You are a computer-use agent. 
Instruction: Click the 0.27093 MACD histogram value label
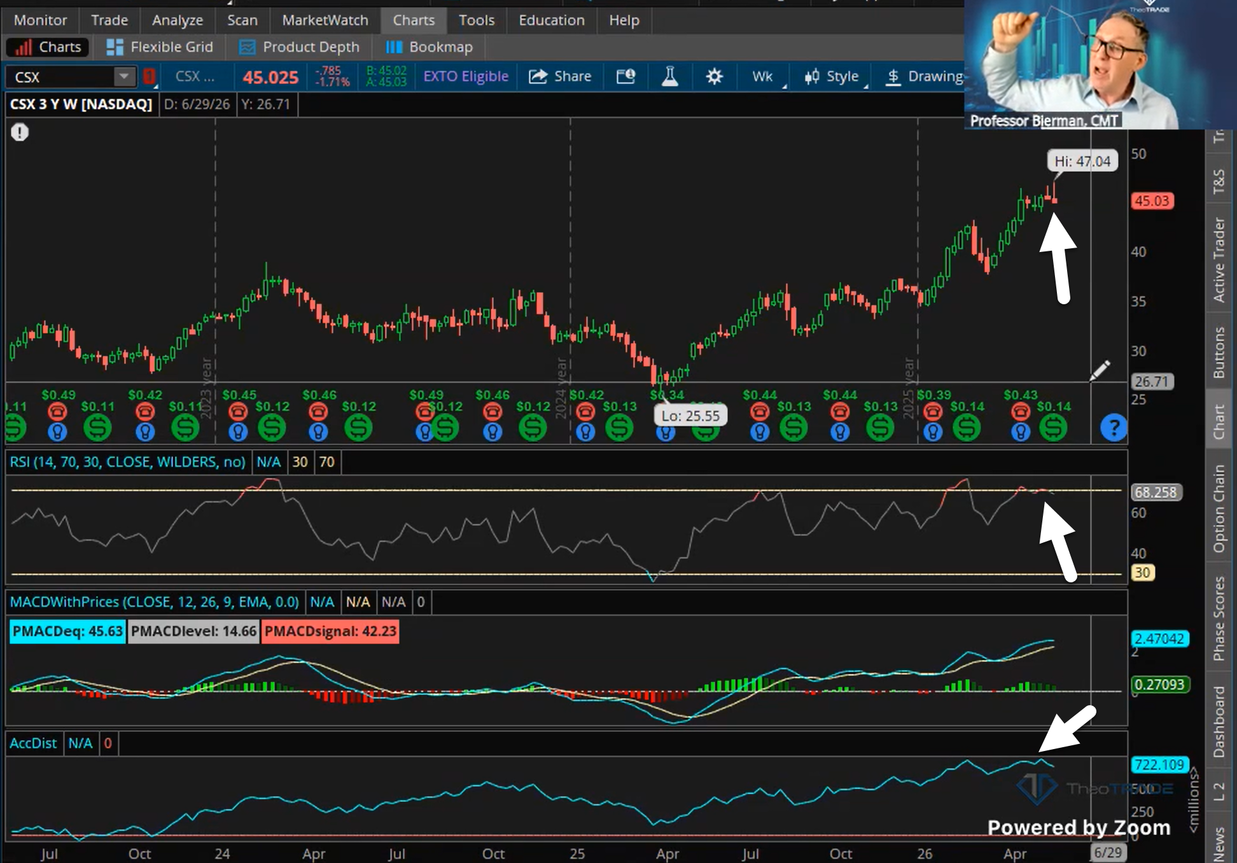(1160, 684)
